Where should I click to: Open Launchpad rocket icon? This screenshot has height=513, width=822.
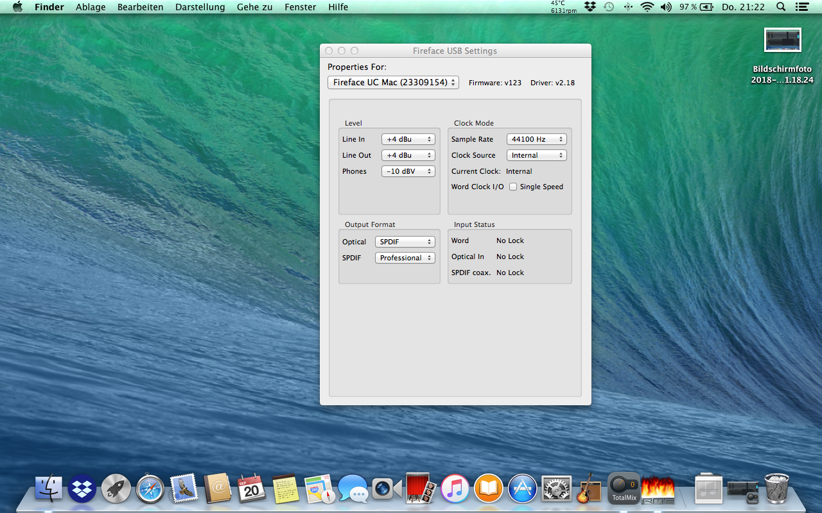click(116, 489)
